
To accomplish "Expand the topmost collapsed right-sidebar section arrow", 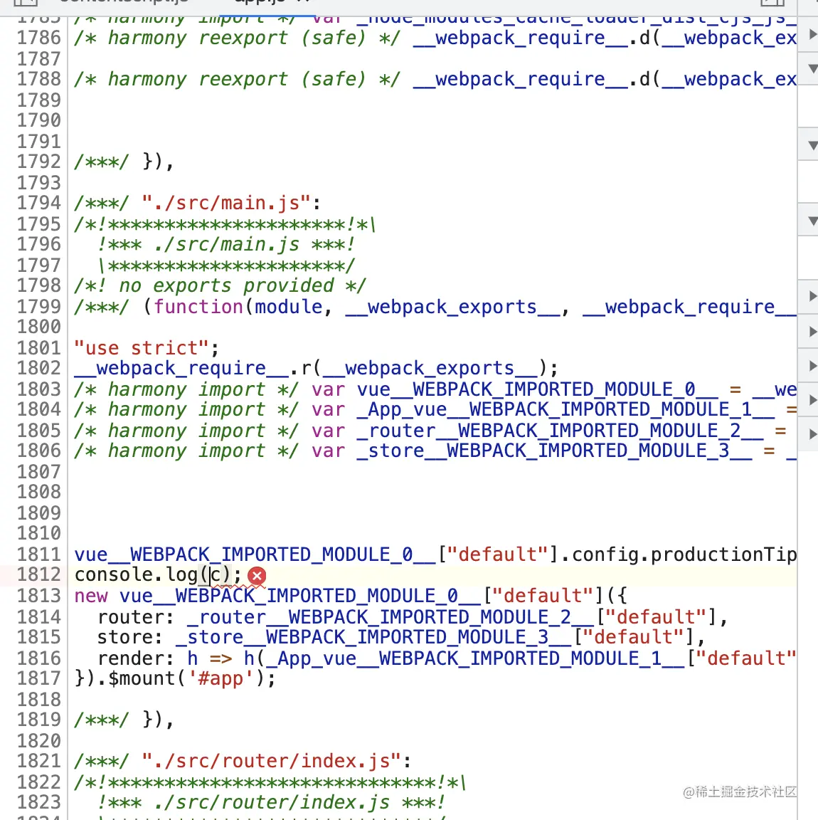I will tap(812, 34).
